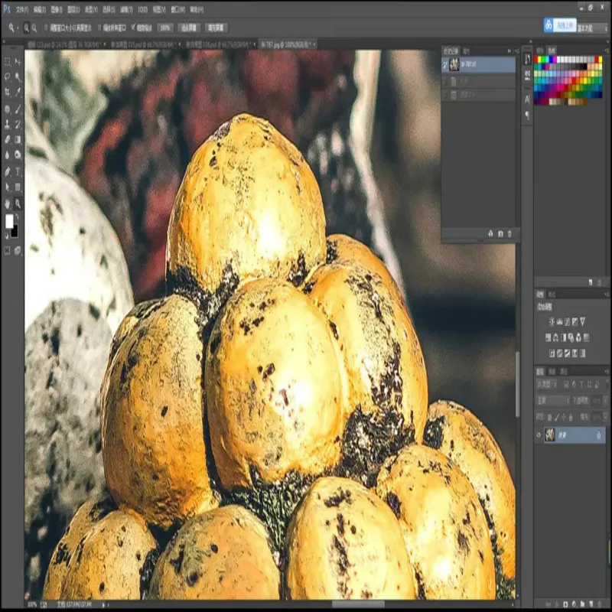Open the Character panel icon

point(527,99)
